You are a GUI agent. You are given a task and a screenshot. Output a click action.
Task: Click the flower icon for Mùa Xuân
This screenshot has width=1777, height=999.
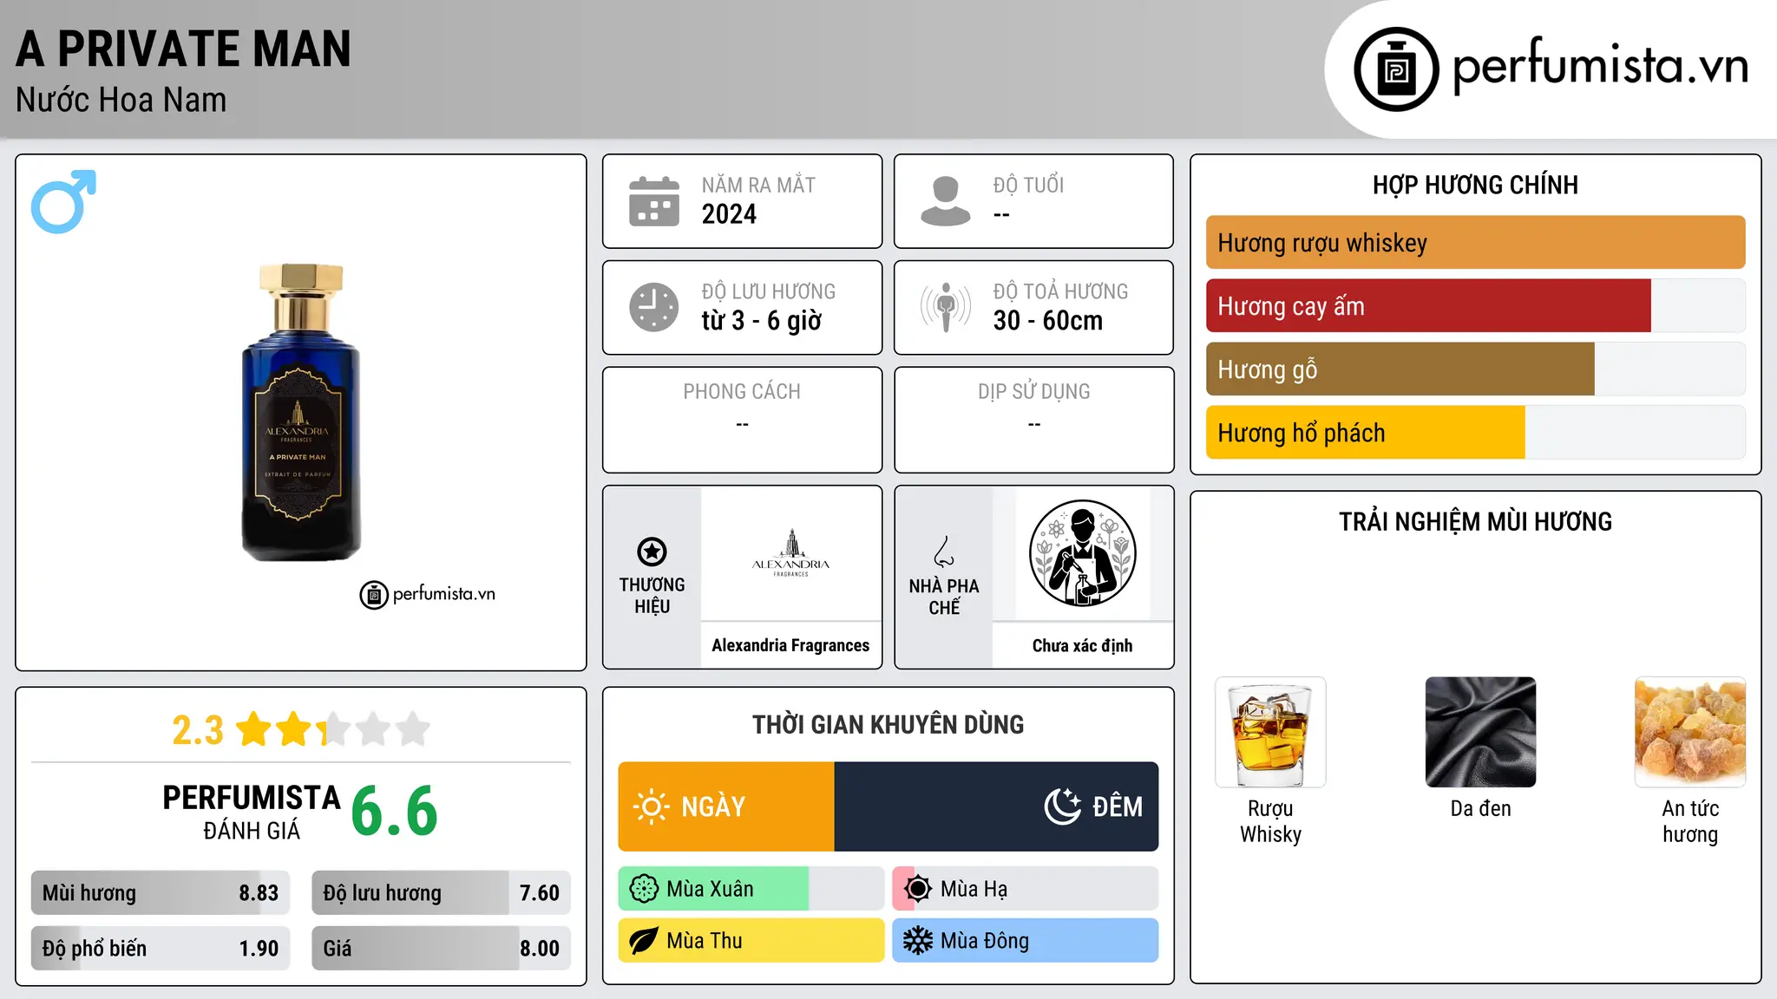click(644, 889)
